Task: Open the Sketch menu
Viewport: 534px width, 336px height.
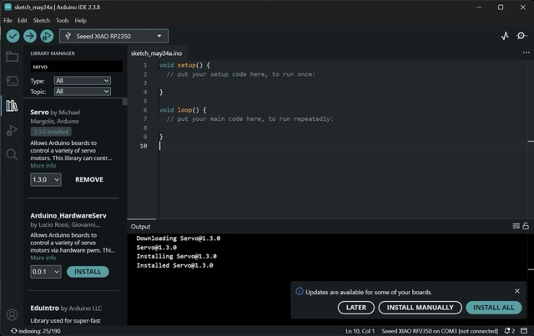Action: point(42,20)
